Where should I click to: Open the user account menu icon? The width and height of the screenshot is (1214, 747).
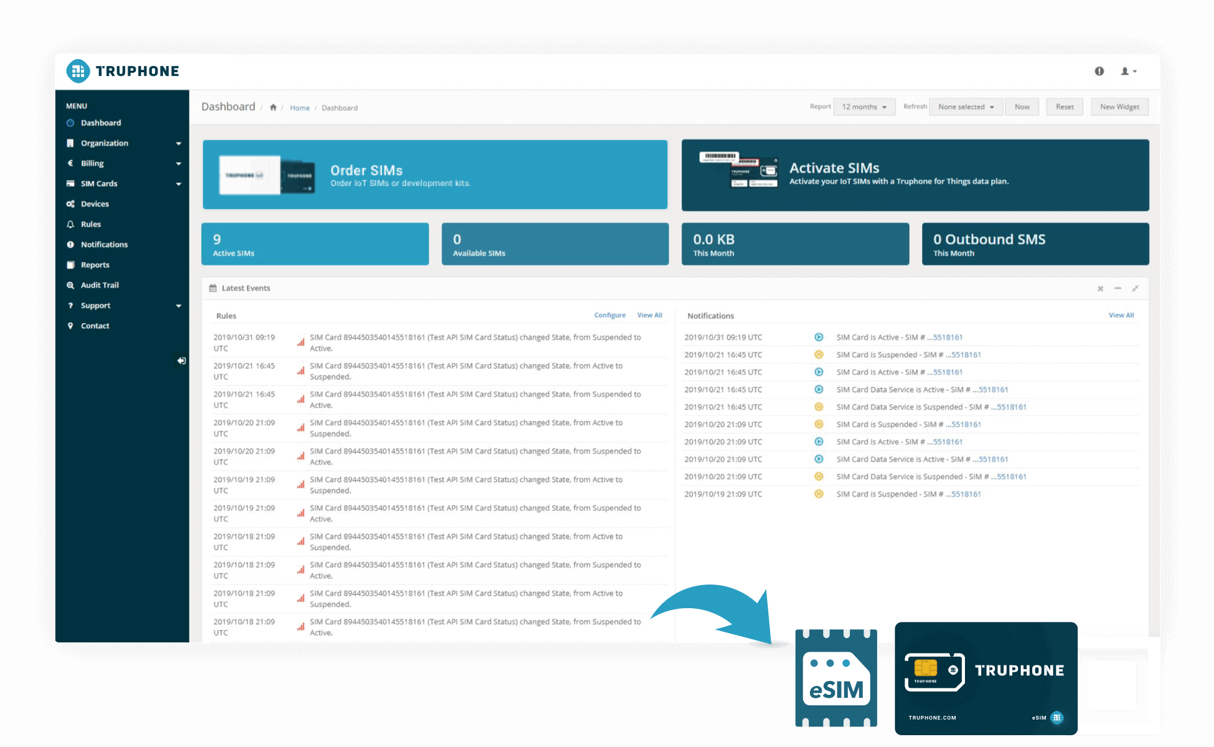pos(1129,71)
